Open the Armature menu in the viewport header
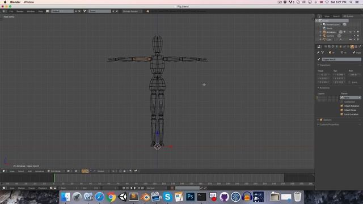The width and height of the screenshot is (363, 204). tap(40, 171)
